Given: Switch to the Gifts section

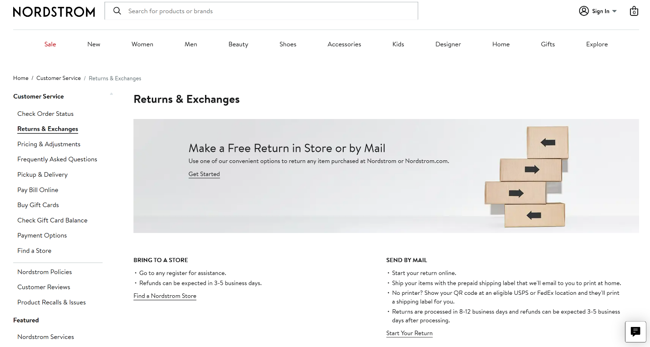Looking at the screenshot, I should [x=548, y=44].
